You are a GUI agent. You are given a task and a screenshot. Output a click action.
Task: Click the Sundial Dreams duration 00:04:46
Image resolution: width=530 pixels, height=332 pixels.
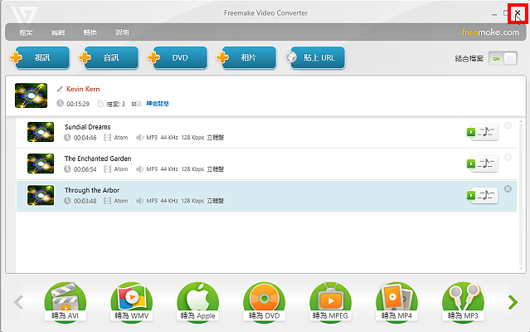85,138
